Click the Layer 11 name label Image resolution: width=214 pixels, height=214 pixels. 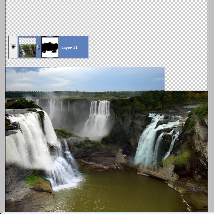pos(69,47)
